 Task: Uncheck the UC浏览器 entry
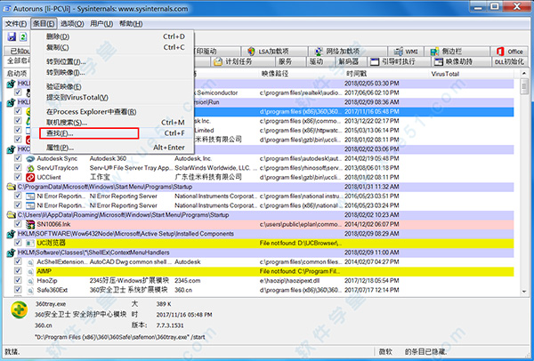click(18, 243)
